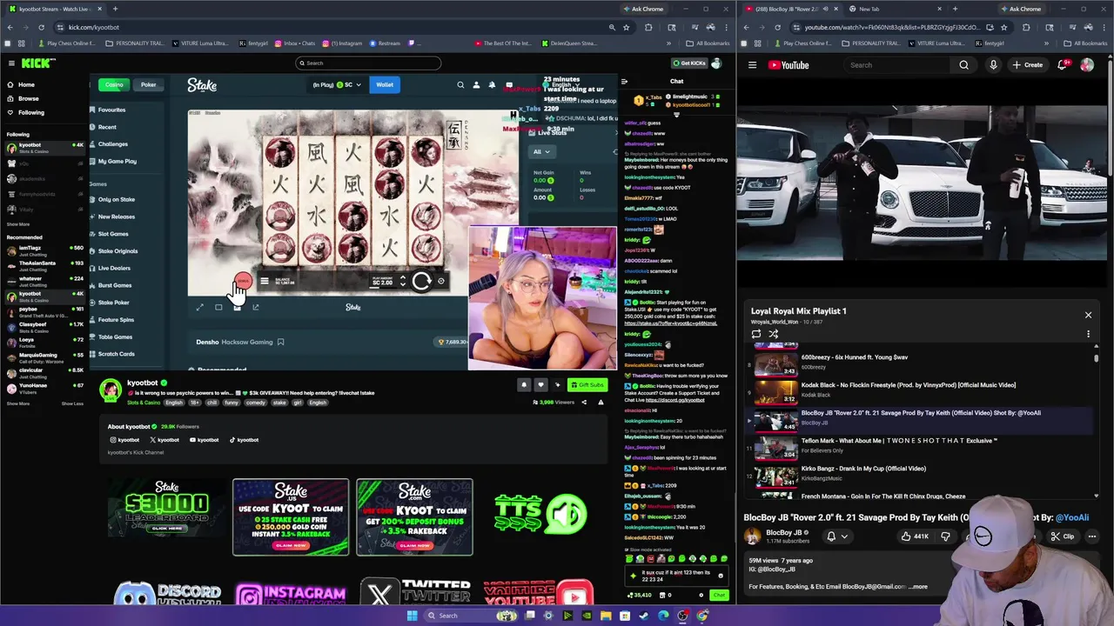Dislike the BlocBoy JB video
Viewport: 1114px width, 626px height.
pyautogui.click(x=946, y=536)
